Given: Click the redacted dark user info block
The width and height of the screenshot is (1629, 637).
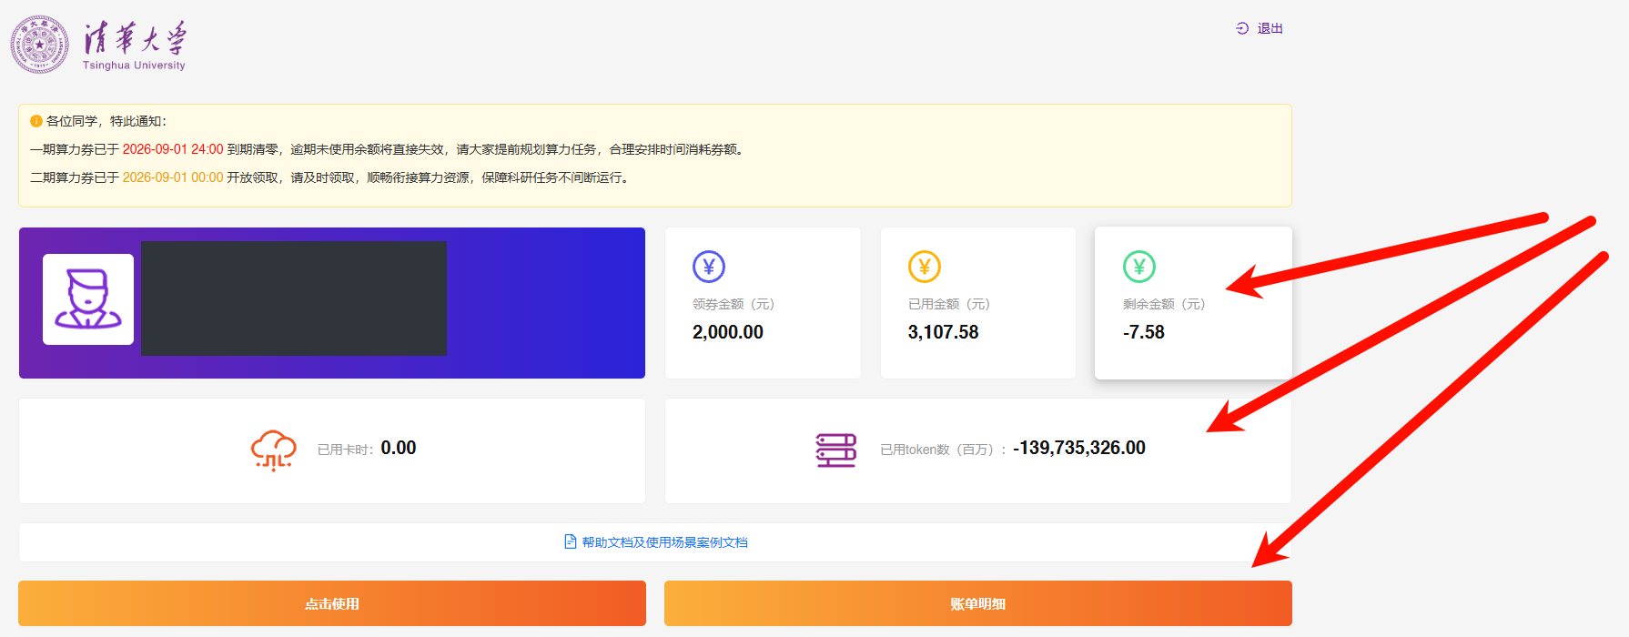Looking at the screenshot, I should (x=294, y=298).
